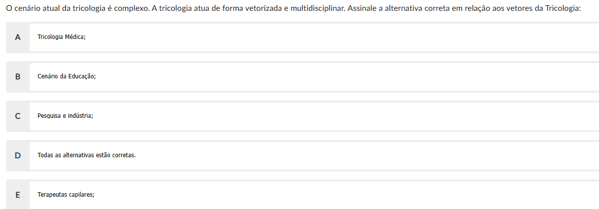Click the 'Terapeutas capilares;' answer text
This screenshot has width=599, height=209.
[x=66, y=195]
